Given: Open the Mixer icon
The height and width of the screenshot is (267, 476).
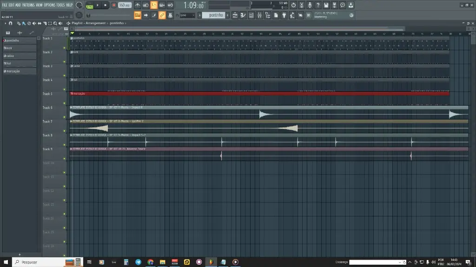Looking at the screenshot, I should tap(259, 15).
